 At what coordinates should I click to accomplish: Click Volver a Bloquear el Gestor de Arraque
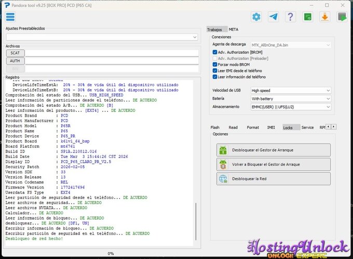point(274,164)
